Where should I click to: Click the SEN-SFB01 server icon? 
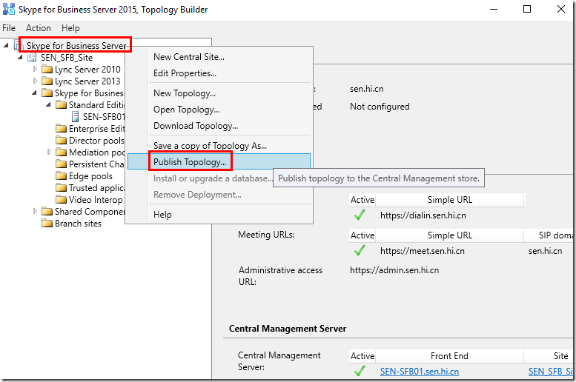75,117
